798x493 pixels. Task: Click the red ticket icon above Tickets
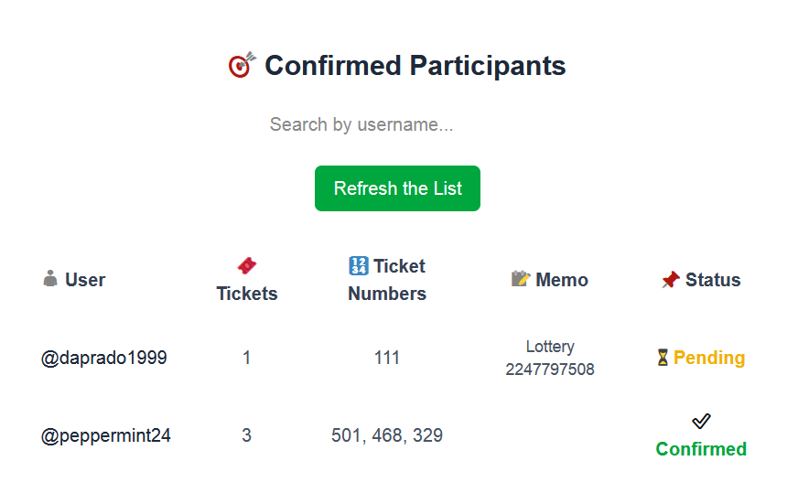click(x=246, y=265)
